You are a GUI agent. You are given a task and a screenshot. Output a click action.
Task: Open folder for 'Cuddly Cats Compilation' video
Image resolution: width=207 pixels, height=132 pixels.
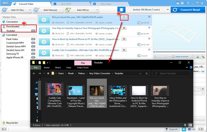[x=124, y=50]
